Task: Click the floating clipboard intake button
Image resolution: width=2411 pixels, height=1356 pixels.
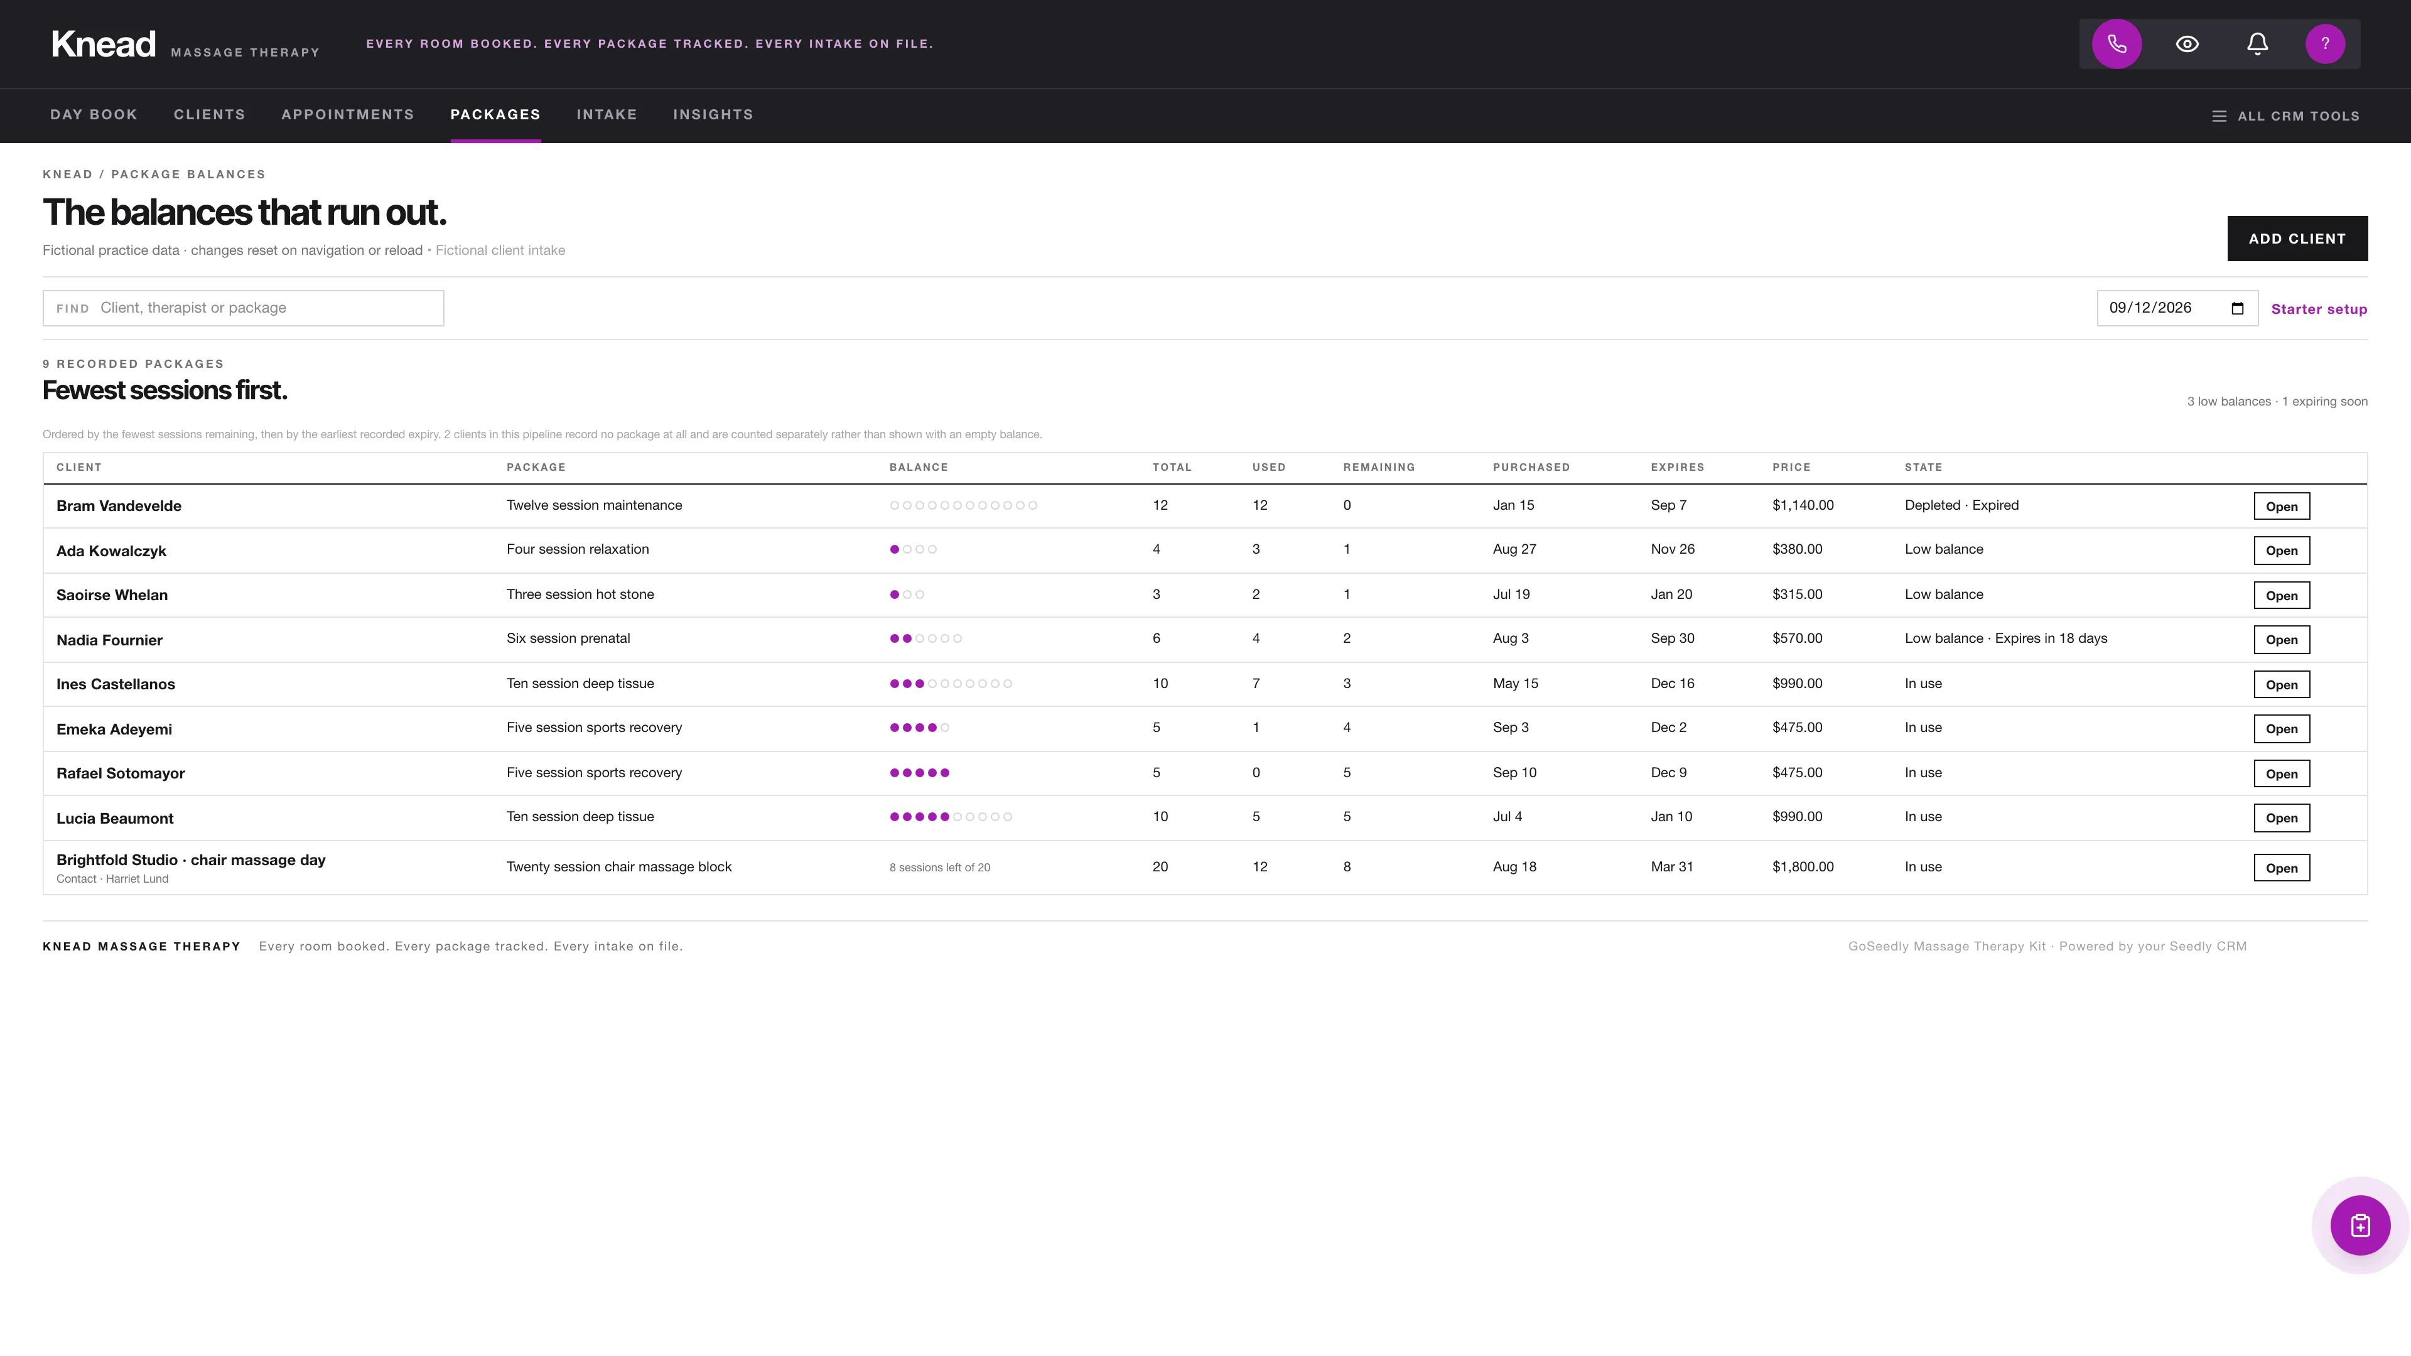Action: tap(2361, 1225)
